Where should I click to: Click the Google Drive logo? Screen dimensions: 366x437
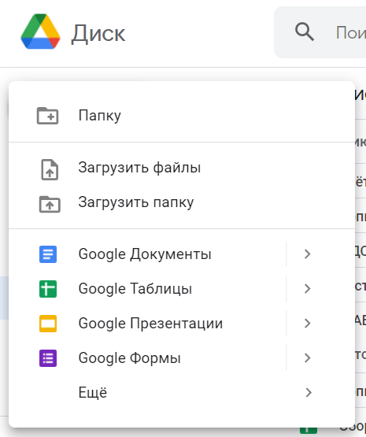pyautogui.click(x=40, y=31)
